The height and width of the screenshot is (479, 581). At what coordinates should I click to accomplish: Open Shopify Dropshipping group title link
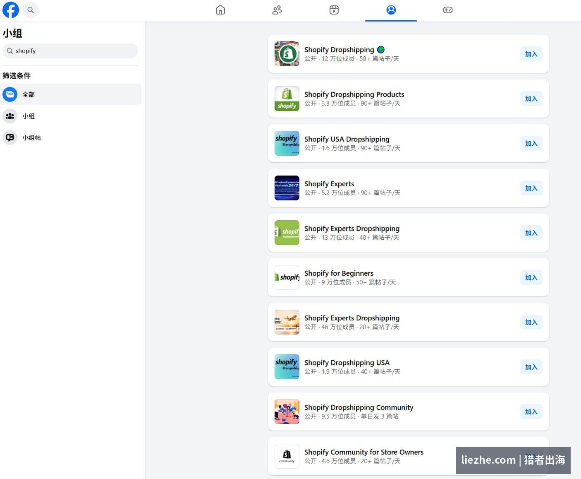tap(339, 50)
